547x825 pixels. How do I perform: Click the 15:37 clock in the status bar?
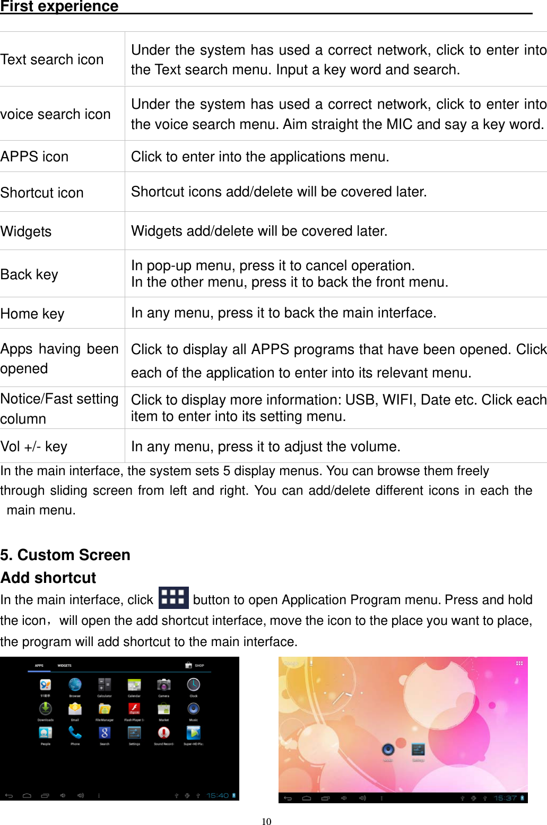[505, 798]
